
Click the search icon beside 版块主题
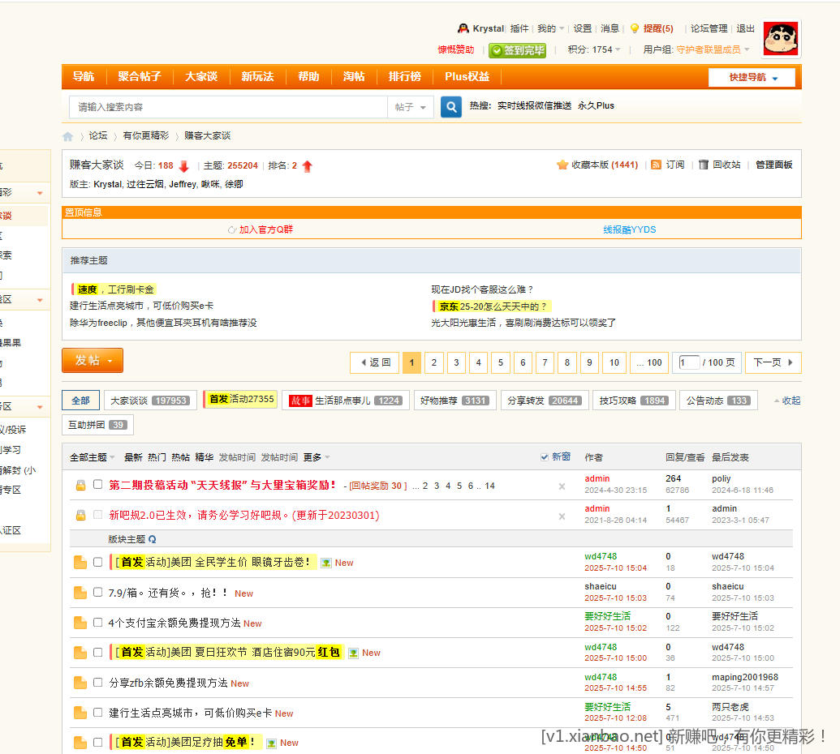coord(152,539)
